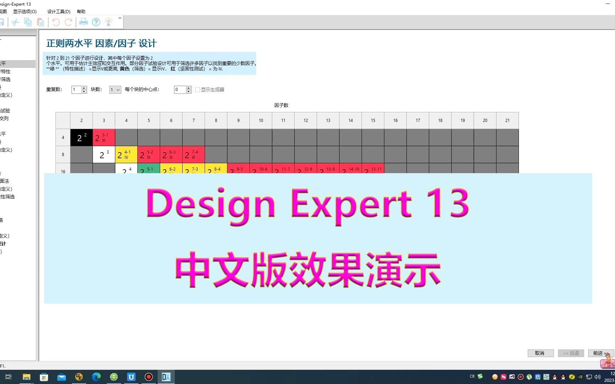Open Mail app from taskbar
The height and width of the screenshot is (384, 615).
coord(61,377)
